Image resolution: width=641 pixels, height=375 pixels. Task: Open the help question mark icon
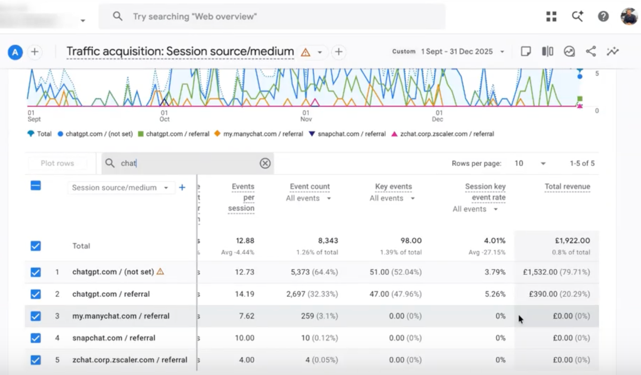pos(603,16)
